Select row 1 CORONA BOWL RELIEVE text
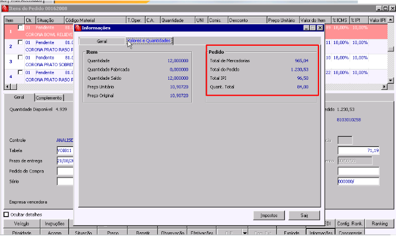Viewport: 396px width, 238px height. pos(49,34)
